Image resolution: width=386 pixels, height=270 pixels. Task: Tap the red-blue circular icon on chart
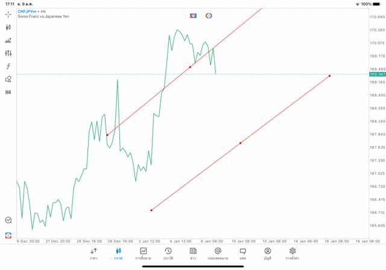pos(209,16)
